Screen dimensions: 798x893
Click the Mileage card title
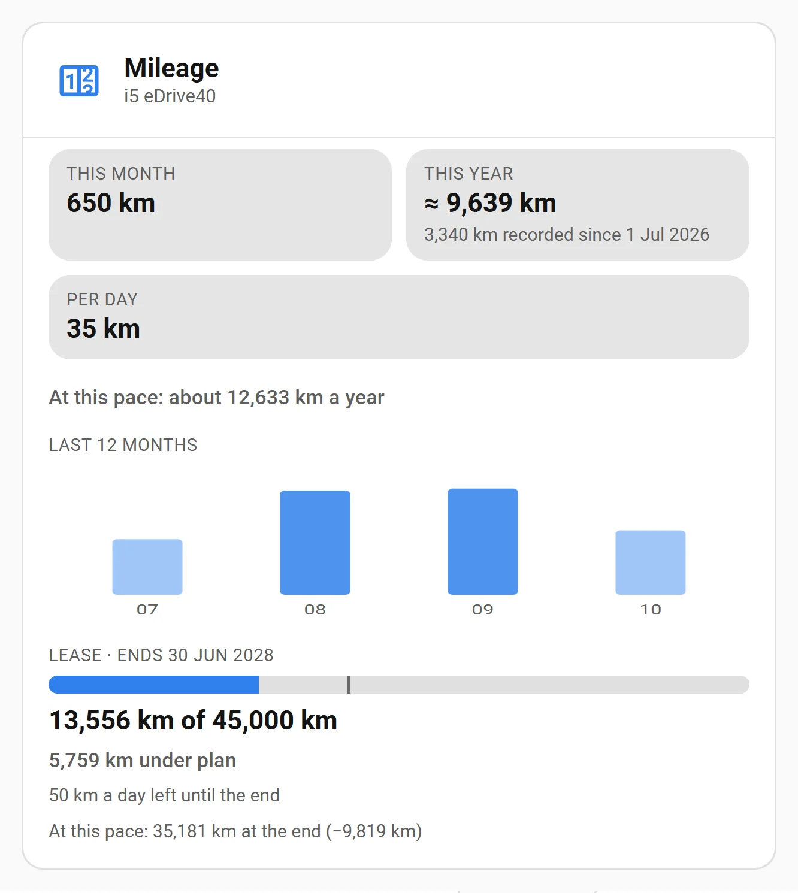pos(171,68)
